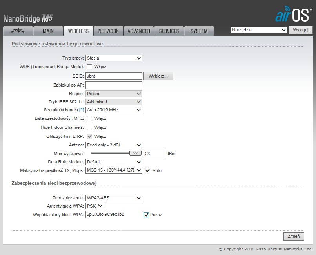
Task: Enable WDS Transparent Bridge Mode checkbox
Action: 89,67
